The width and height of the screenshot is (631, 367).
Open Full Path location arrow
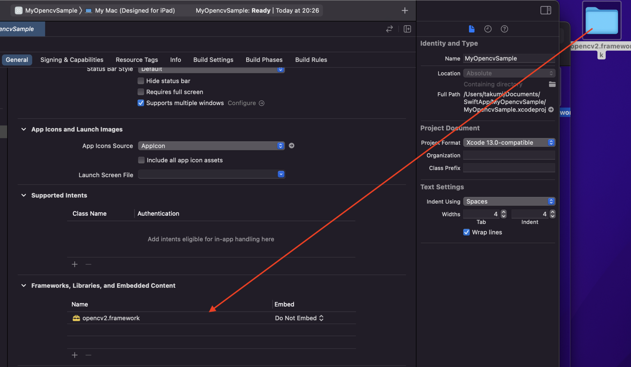(551, 109)
